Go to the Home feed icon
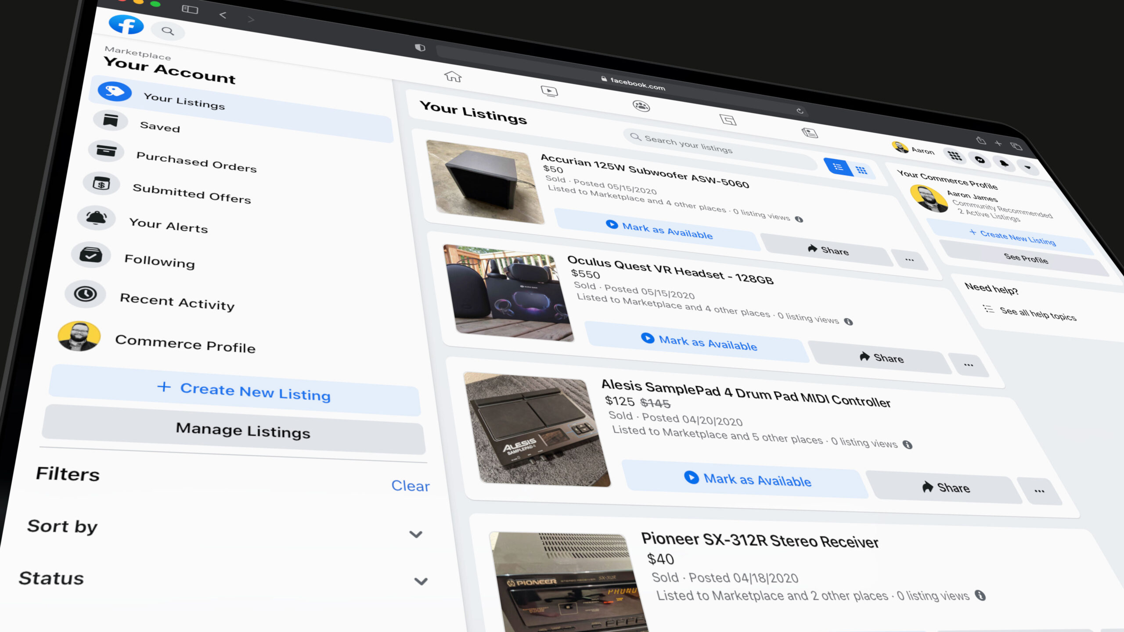The image size is (1124, 632). pyautogui.click(x=453, y=76)
